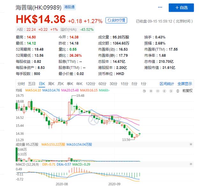The image size is (204, 186).
Task: Select the 周K chart tab
Action: coord(51,84)
